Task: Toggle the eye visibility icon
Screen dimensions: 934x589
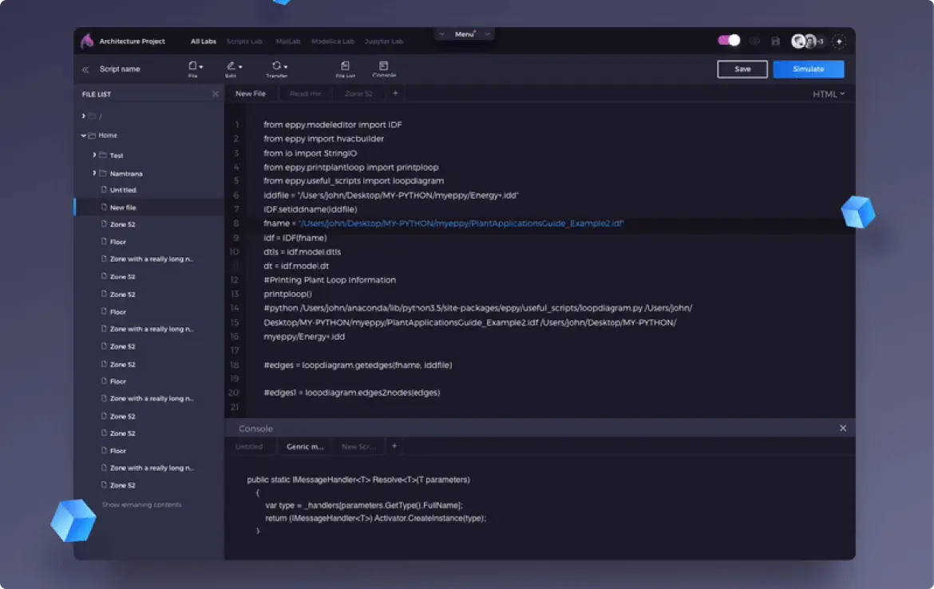Action: click(754, 41)
